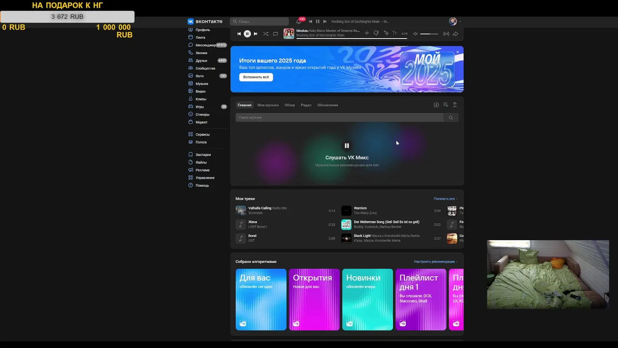This screenshot has width=618, height=348.
Task: Click the upload track icon near tabs
Action: click(x=455, y=105)
